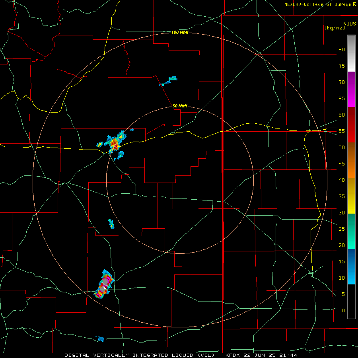Click the '50' value on the color scale
Screen dimensions: 358x358
tap(342, 148)
